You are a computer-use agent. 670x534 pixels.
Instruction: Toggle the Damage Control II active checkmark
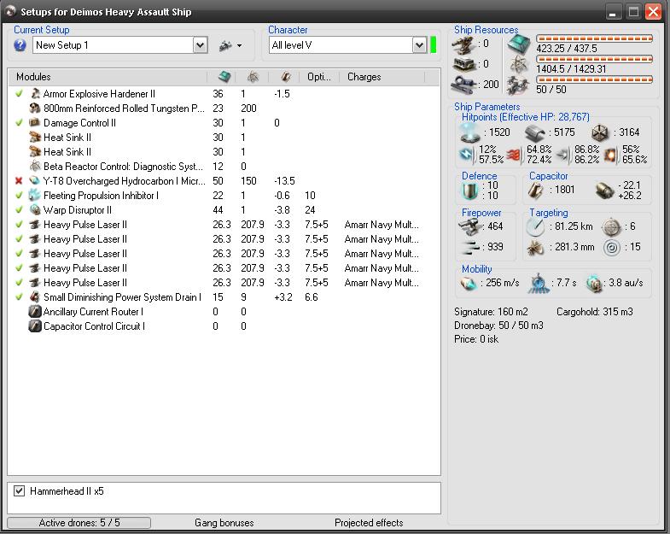pyautogui.click(x=19, y=122)
